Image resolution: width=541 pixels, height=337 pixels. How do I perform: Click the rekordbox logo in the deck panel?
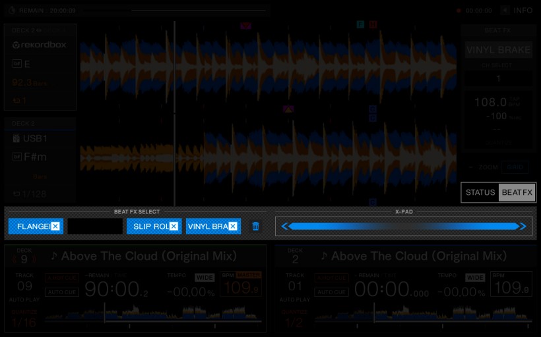[x=39, y=45]
